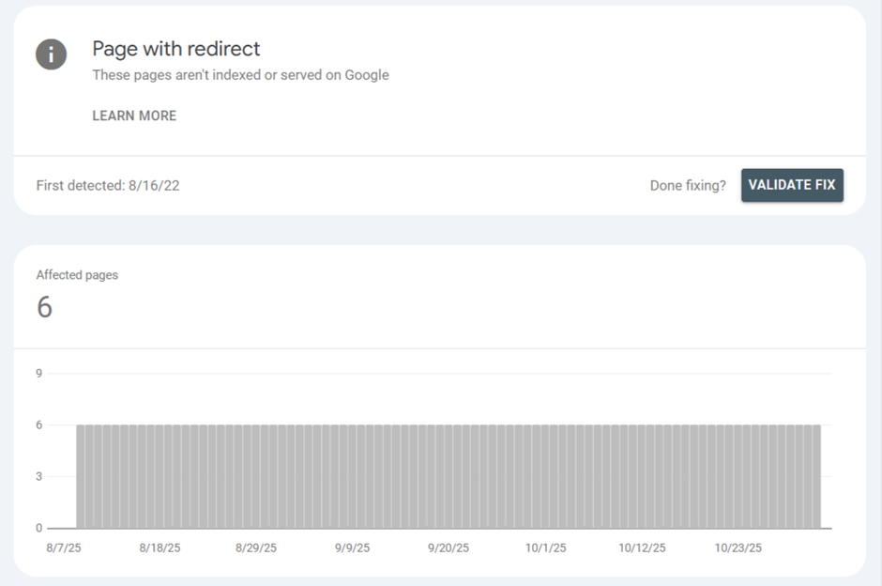Viewport: 882px width, 586px height.
Task: Click the 9 value on the y-axis
Action: click(x=39, y=374)
